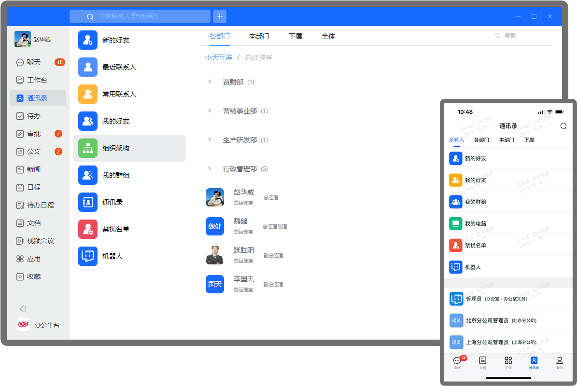Screen dimensions: 577x386
Task: Click 小天互连 breadcrumb link
Action: [x=219, y=57]
